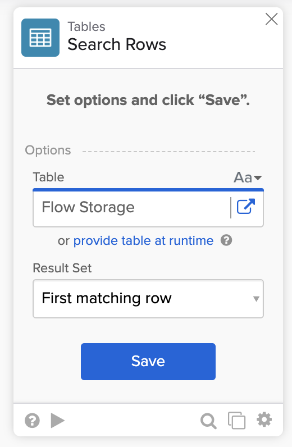Click the Tables app icon in the header
Image resolution: width=292 pixels, height=447 pixels.
[40, 38]
